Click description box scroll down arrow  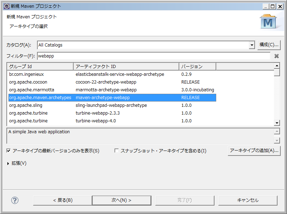pos(277,141)
